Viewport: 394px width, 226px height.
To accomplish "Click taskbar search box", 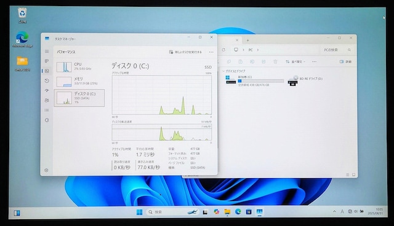I will [x=172, y=212].
